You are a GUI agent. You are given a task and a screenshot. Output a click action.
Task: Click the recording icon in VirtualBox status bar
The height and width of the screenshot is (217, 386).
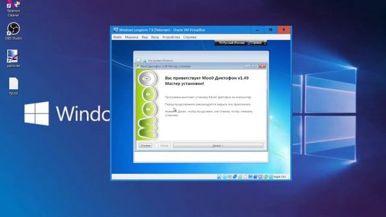255,177
